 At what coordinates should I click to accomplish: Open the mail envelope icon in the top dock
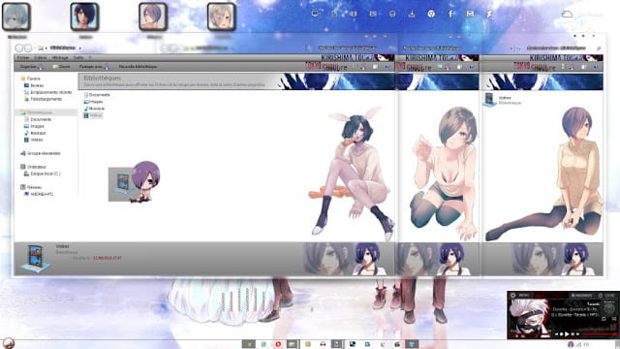pyautogui.click(x=470, y=14)
